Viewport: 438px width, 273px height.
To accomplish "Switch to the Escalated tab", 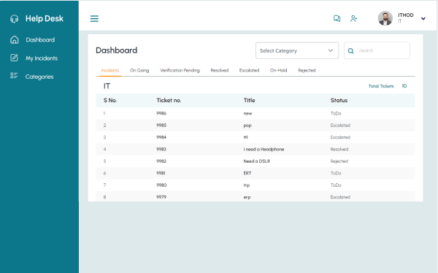I will coord(249,70).
